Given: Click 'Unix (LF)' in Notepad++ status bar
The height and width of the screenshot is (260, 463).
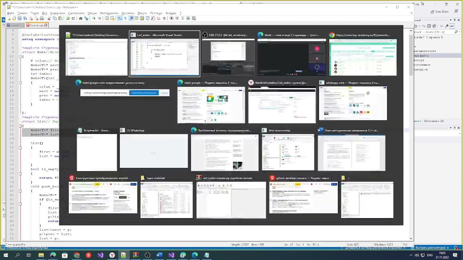Looking at the screenshot, I should (353, 244).
